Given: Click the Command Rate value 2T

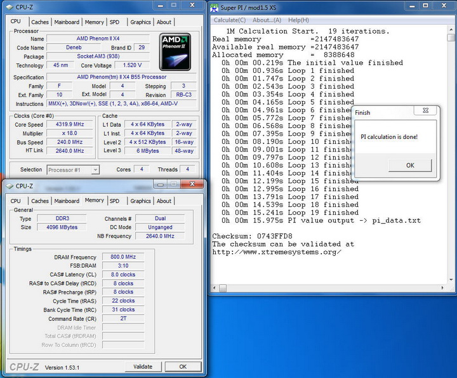Looking at the screenshot, I should click(123, 318).
